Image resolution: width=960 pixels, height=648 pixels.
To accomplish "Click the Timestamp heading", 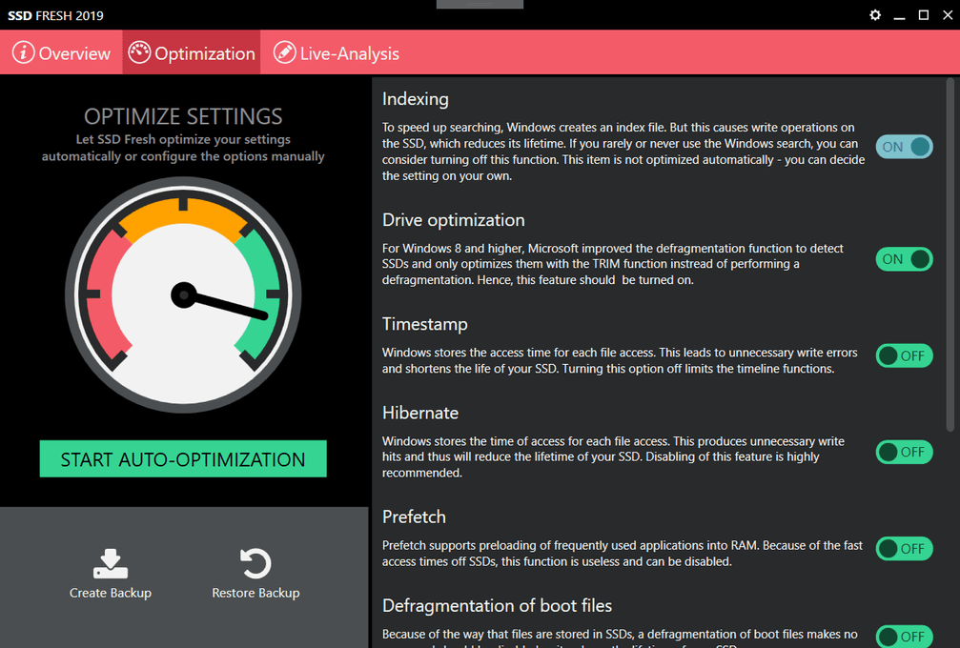I will tap(425, 324).
